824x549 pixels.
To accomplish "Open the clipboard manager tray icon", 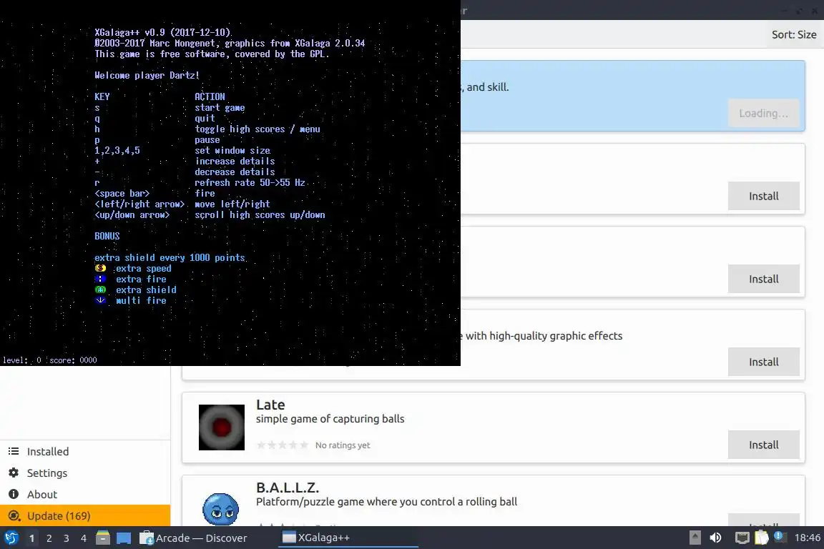I will (x=762, y=538).
